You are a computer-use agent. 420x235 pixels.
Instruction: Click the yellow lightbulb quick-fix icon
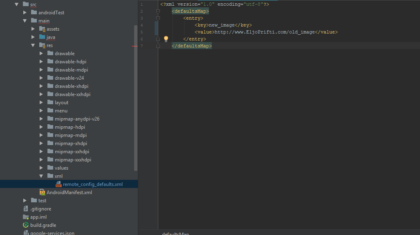pyautogui.click(x=166, y=39)
